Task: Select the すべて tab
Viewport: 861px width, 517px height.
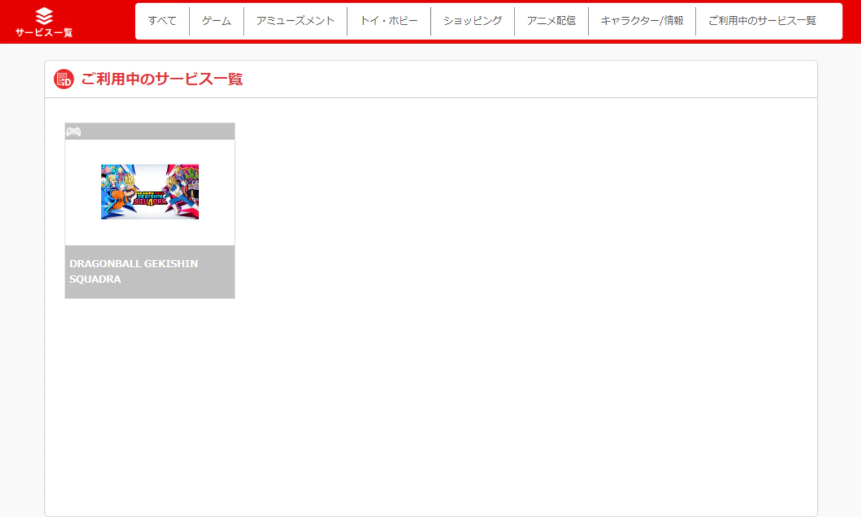Action: 162,21
